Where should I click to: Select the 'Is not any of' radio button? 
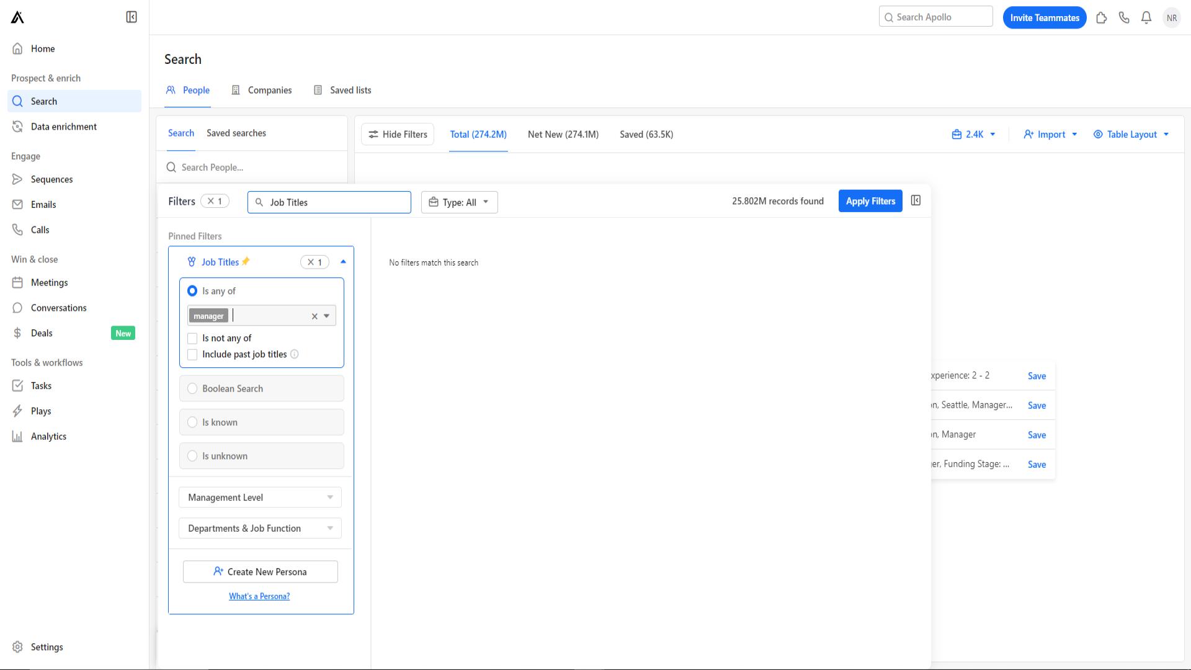click(x=193, y=338)
